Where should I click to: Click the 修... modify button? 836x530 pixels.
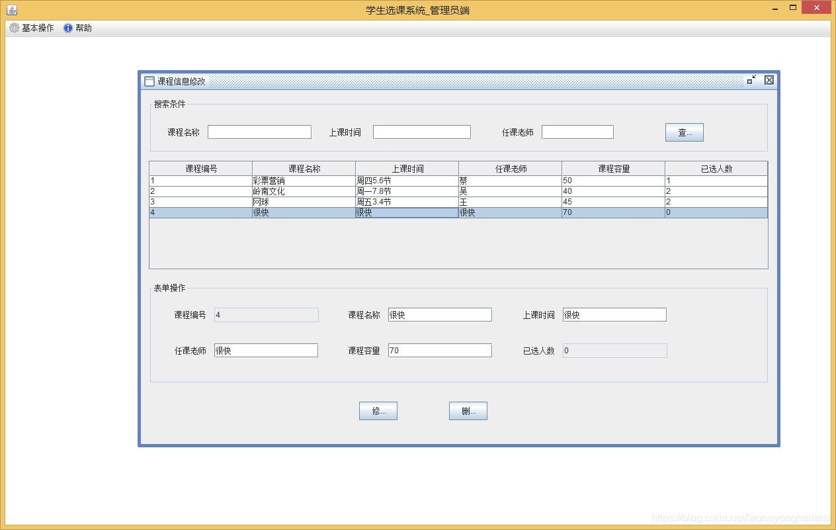[x=378, y=411]
